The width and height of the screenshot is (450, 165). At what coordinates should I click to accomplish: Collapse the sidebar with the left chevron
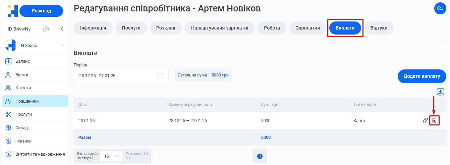[x=62, y=29]
